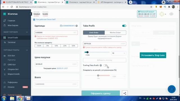180x101 pixels.
Task: Open Мои Биржи sidebar icon
Action: pyautogui.click(x=4, y=26)
